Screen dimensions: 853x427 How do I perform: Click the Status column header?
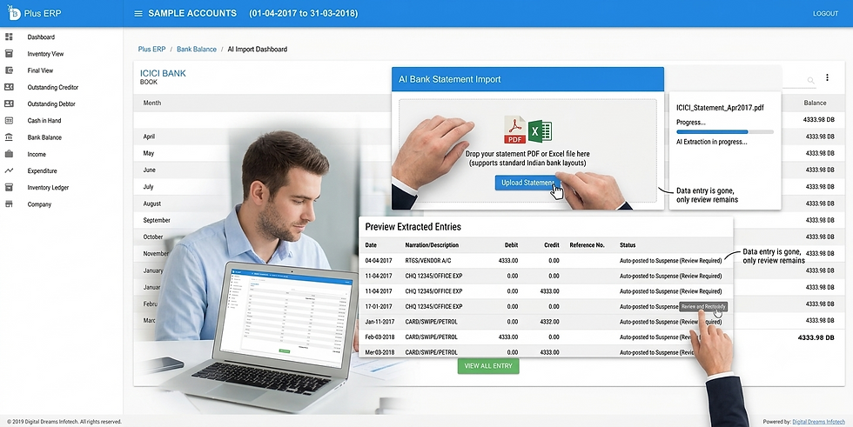click(x=628, y=245)
